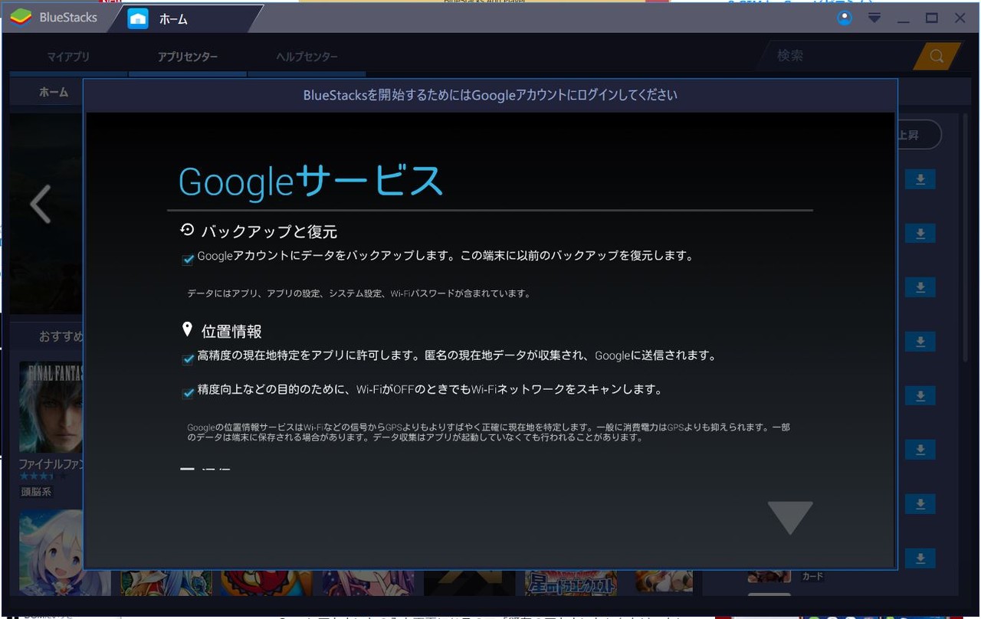Screen dimensions: 981x619
Task: Toggle high-accuracy location permission checkbox
Action: point(188,359)
